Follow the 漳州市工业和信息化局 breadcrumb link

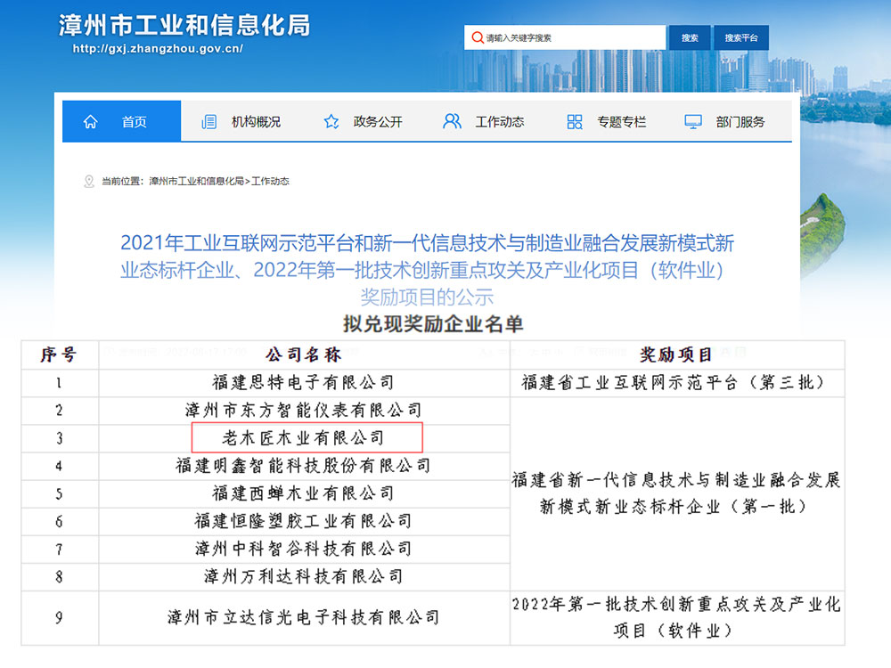click(x=196, y=181)
